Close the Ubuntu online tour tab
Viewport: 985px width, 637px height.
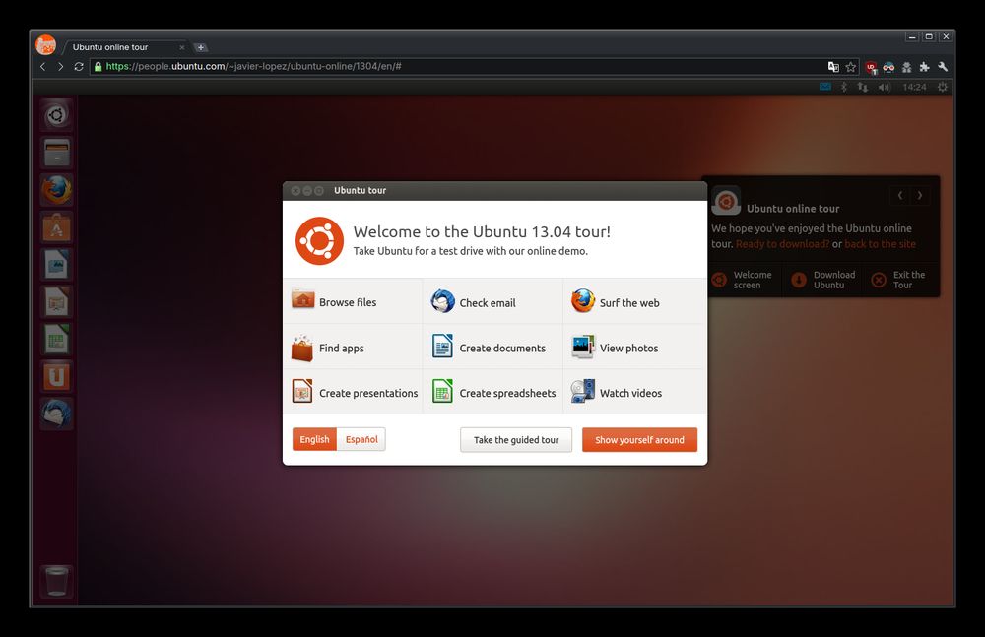182,47
